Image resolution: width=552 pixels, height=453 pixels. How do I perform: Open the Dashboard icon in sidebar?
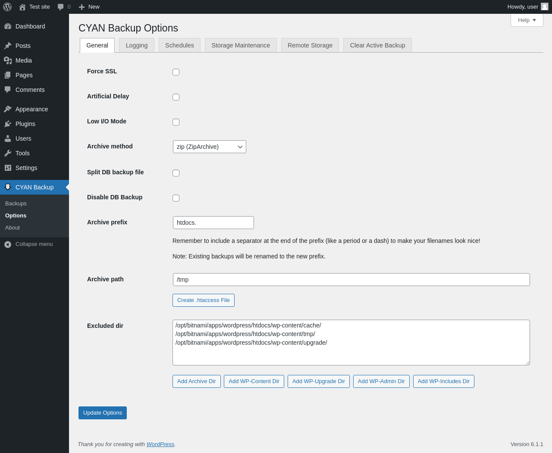pyautogui.click(x=8, y=26)
